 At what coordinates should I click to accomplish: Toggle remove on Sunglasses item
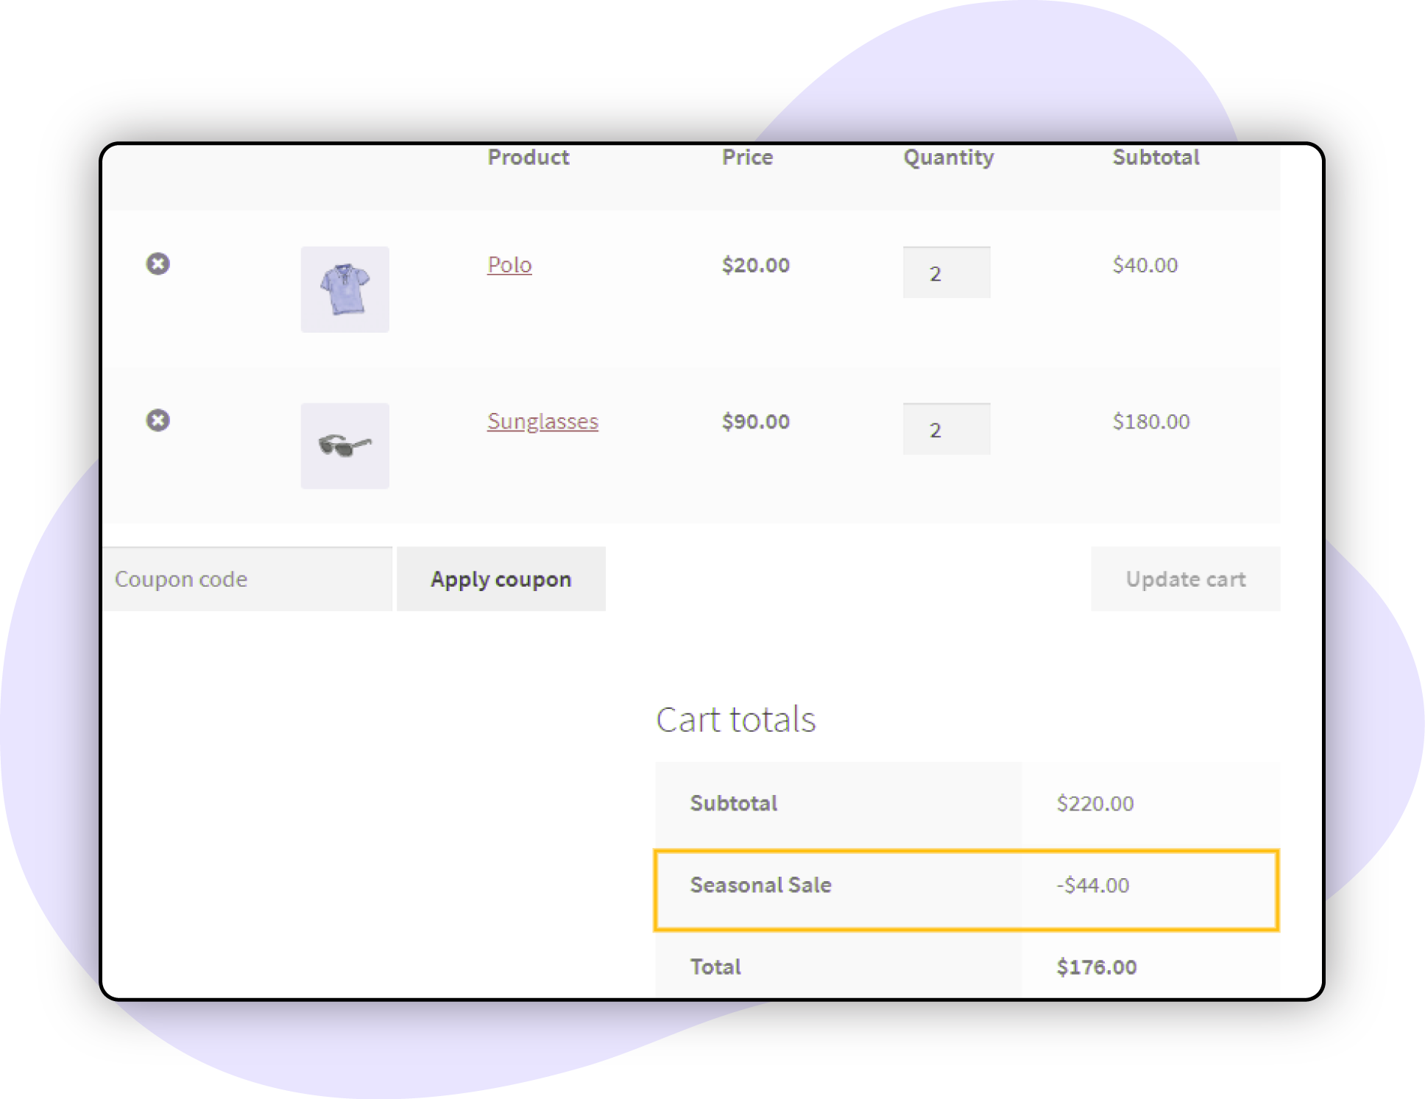tap(157, 420)
